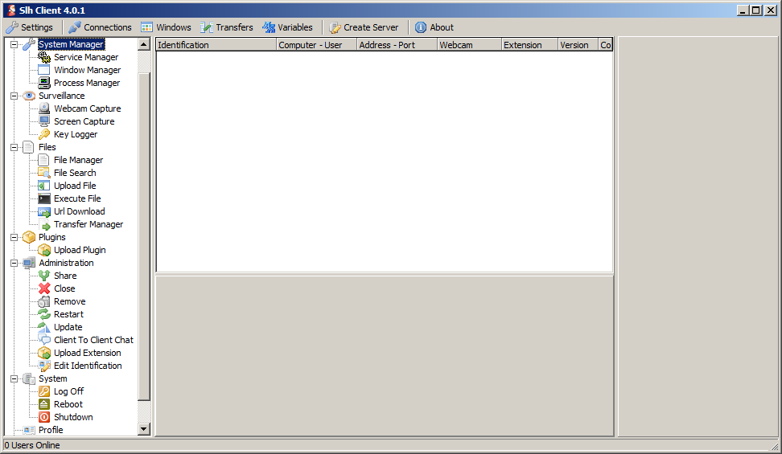Click the red Close X icon
Image resolution: width=782 pixels, height=454 pixels.
[x=44, y=288]
